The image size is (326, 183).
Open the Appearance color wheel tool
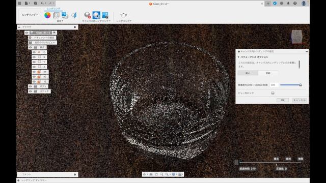click(x=47, y=15)
